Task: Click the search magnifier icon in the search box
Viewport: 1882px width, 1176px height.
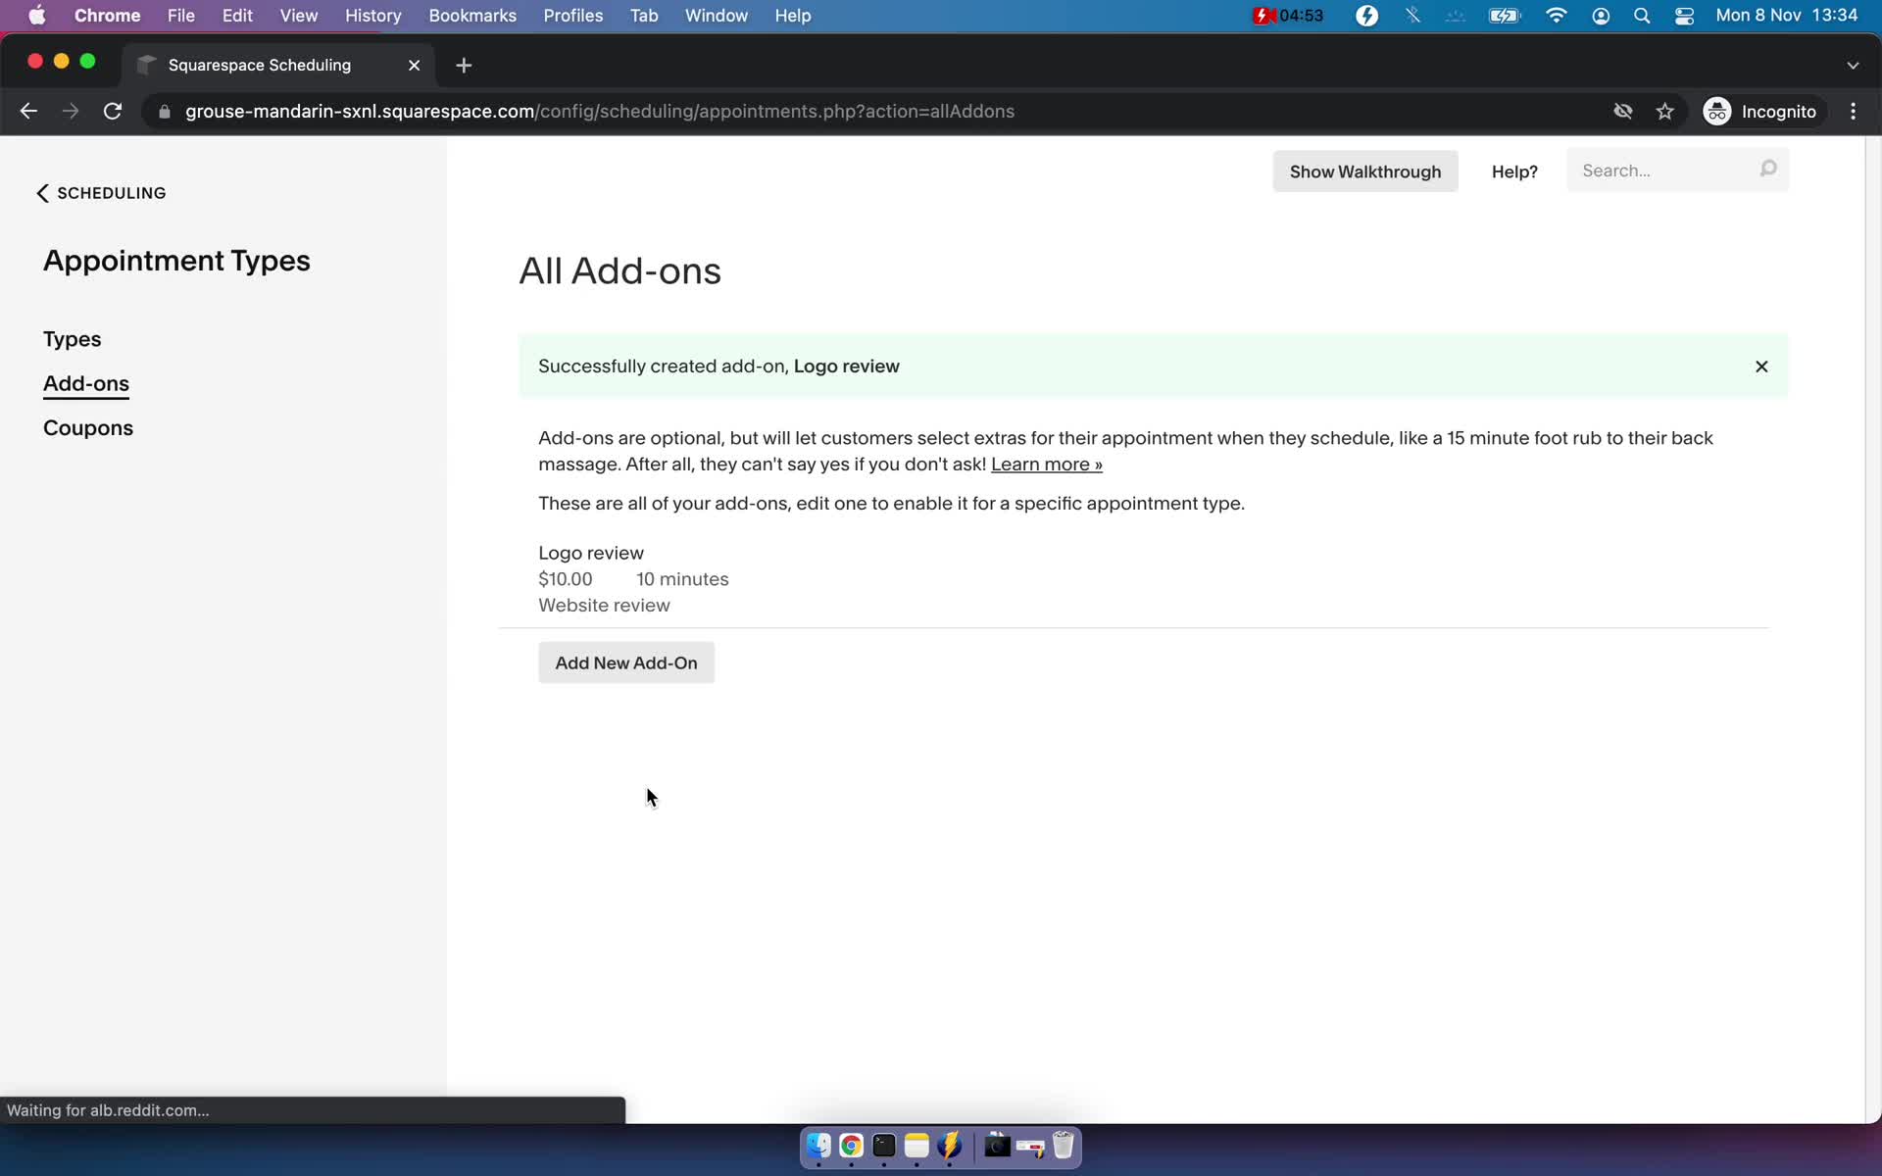Action: pos(1768,170)
